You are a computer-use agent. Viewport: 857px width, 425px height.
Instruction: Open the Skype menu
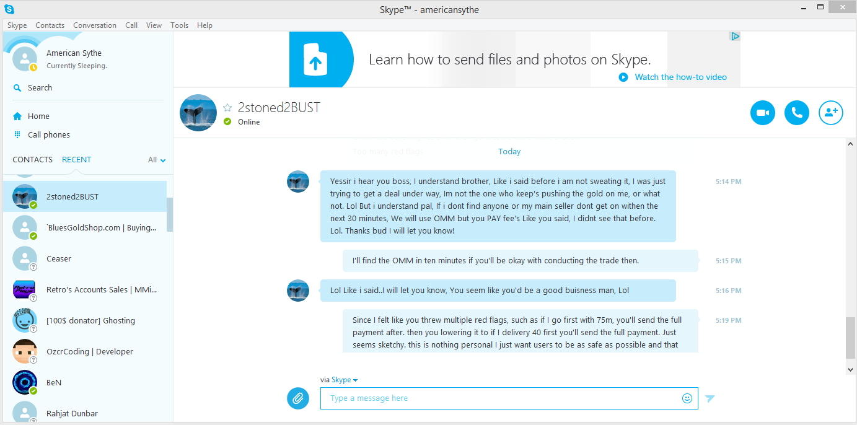tap(17, 25)
